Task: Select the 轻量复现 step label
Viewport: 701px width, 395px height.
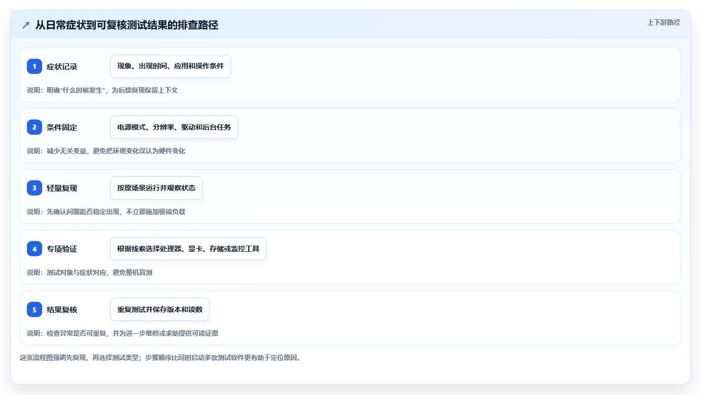Action: [x=62, y=188]
